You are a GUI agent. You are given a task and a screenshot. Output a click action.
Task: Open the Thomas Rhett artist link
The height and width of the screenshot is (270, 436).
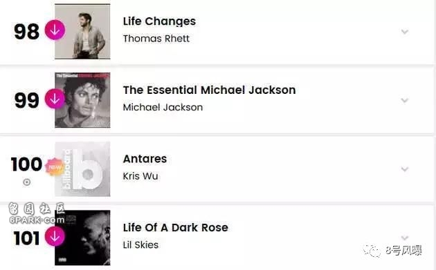click(x=156, y=39)
